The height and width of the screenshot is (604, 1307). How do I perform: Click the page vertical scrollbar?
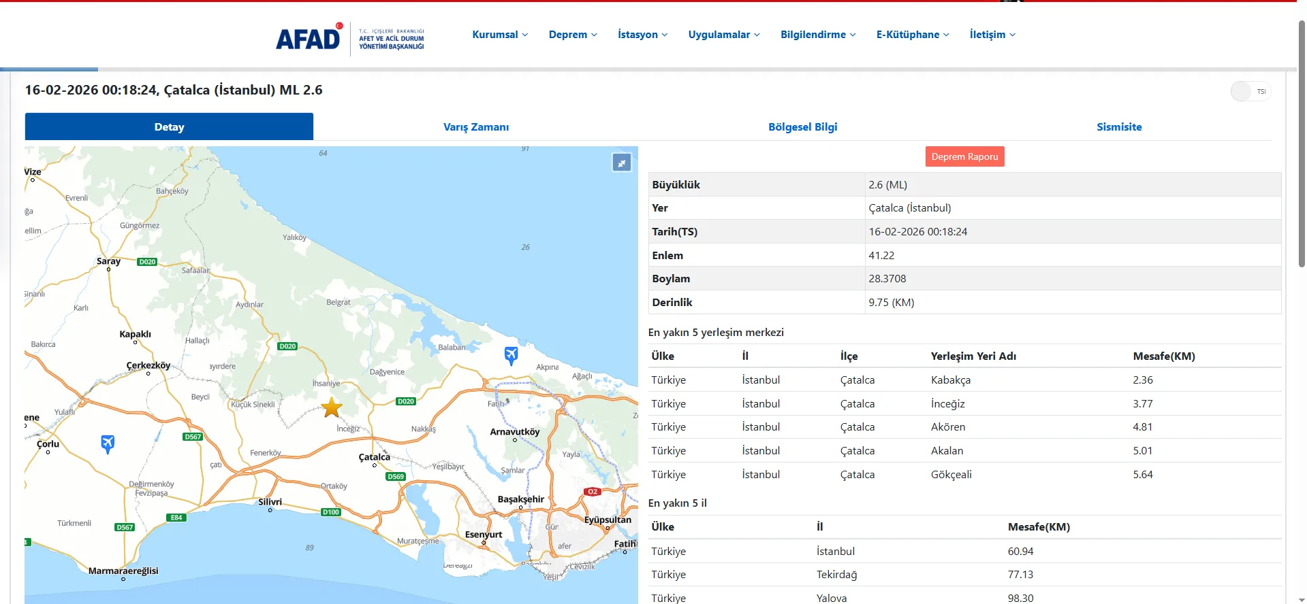pos(1301,143)
